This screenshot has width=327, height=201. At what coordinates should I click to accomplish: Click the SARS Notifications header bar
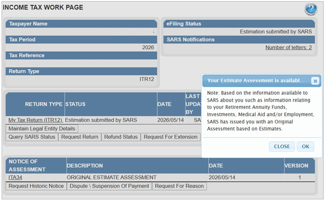pos(239,40)
